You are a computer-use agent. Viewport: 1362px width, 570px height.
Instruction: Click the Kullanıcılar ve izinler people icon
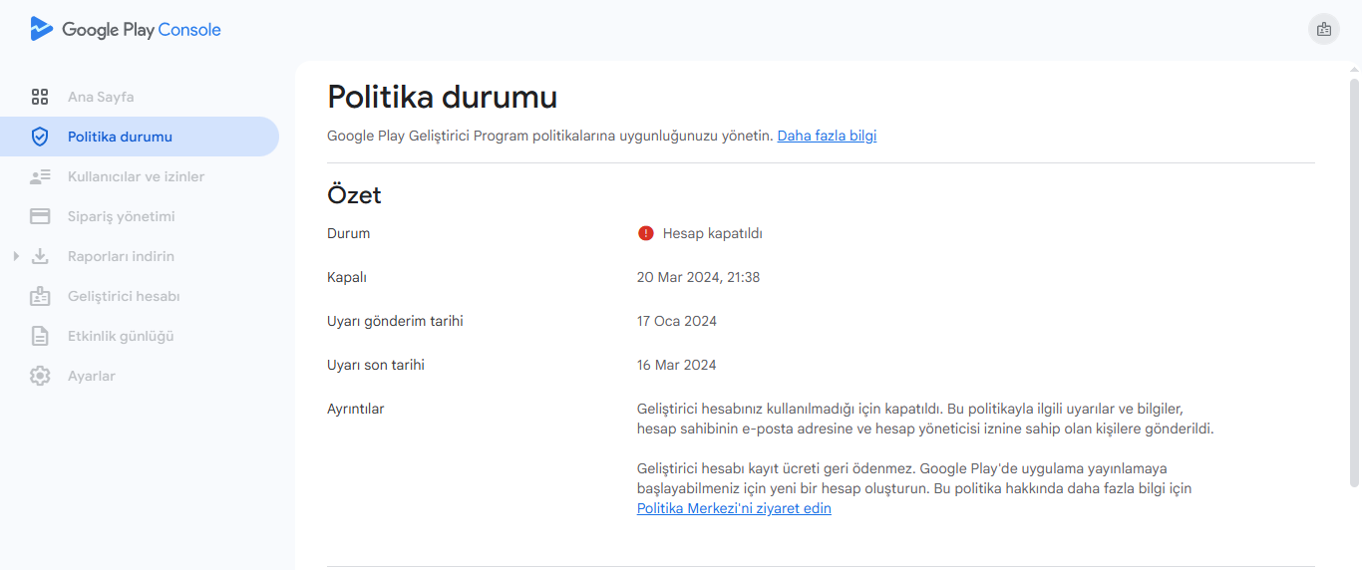tap(40, 176)
